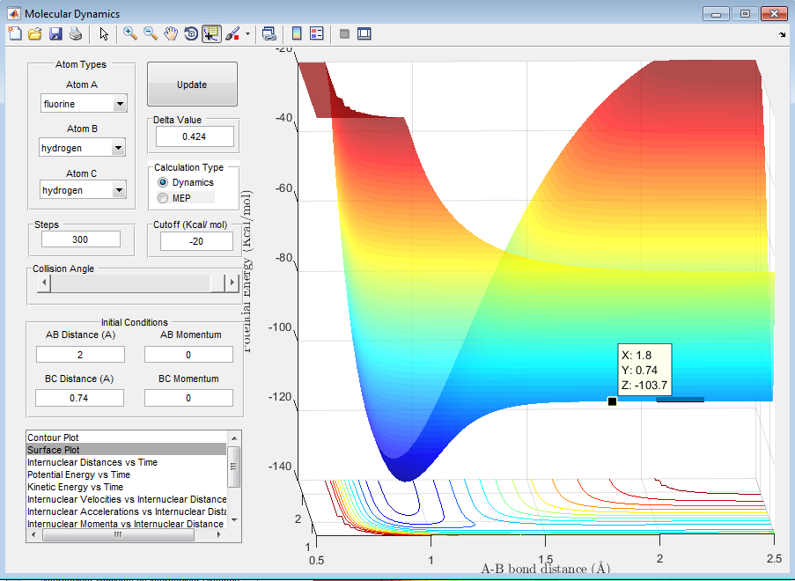Open the Atom B hydrogen dropdown
795x581 pixels.
(x=83, y=148)
